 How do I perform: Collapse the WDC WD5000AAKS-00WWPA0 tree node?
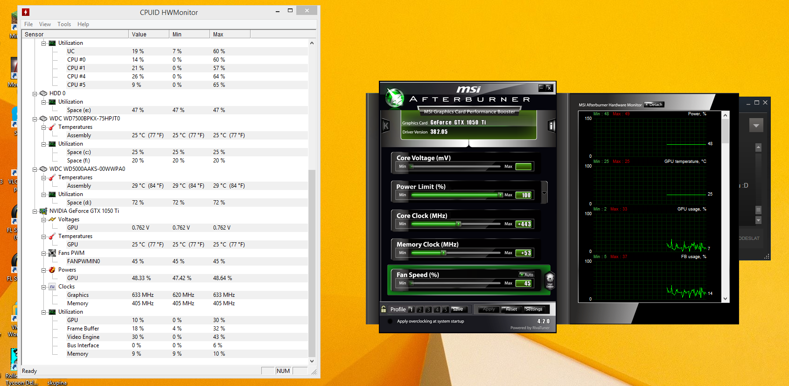coord(35,169)
